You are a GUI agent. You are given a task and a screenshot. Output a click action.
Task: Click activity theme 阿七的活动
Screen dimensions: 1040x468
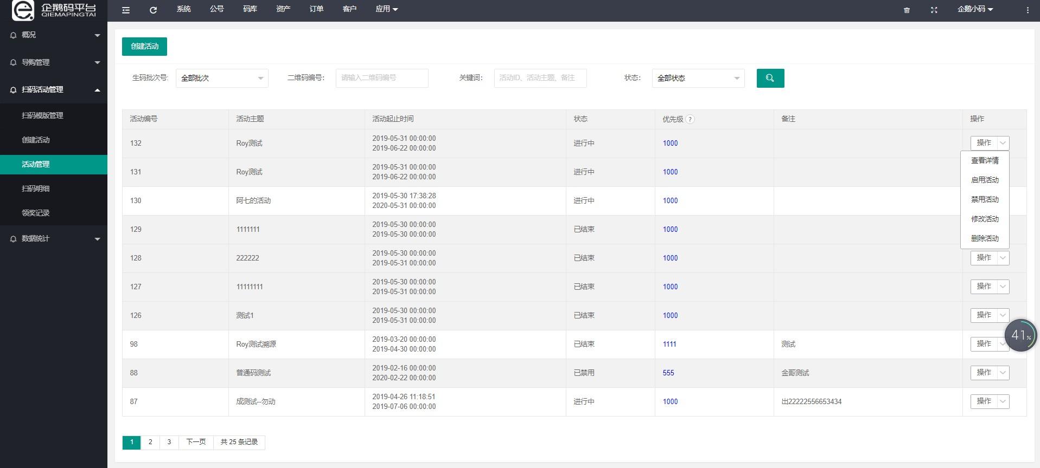click(253, 200)
